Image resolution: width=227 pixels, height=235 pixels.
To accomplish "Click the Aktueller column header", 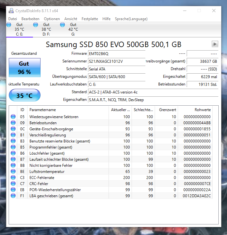I will click(120, 110).
